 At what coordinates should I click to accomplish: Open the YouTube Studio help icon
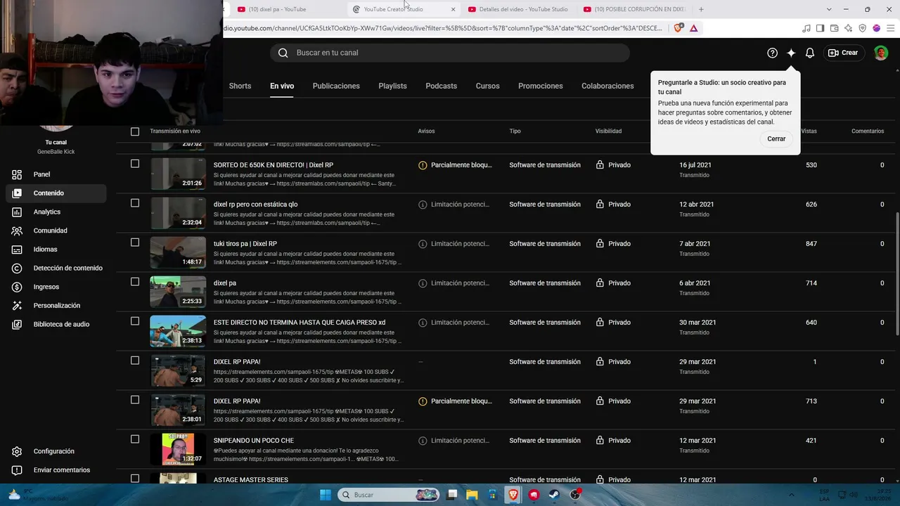pyautogui.click(x=772, y=53)
